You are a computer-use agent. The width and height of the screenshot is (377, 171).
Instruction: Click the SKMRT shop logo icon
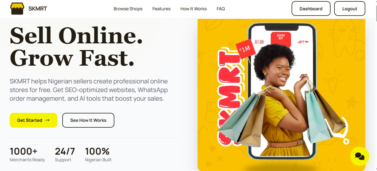17,9
